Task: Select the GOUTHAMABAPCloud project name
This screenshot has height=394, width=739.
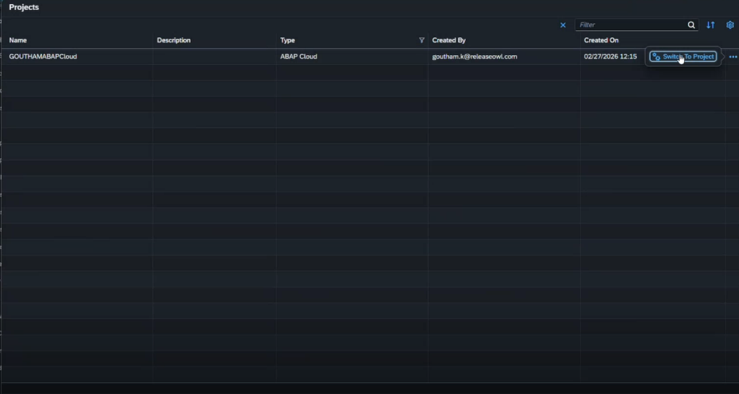Action: (x=42, y=57)
